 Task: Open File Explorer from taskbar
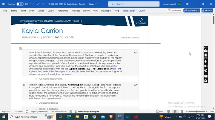coord(77,117)
